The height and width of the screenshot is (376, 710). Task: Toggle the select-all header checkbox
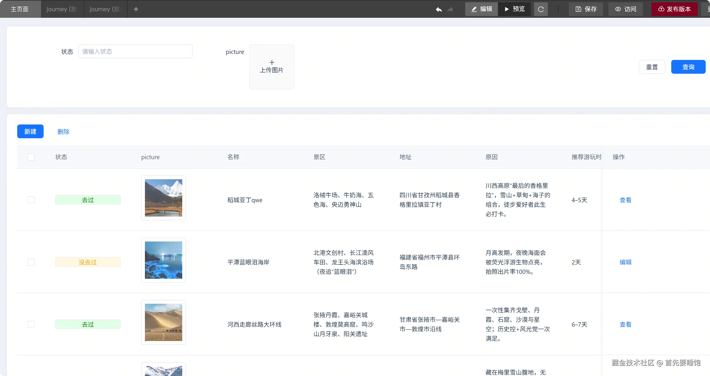click(x=31, y=157)
